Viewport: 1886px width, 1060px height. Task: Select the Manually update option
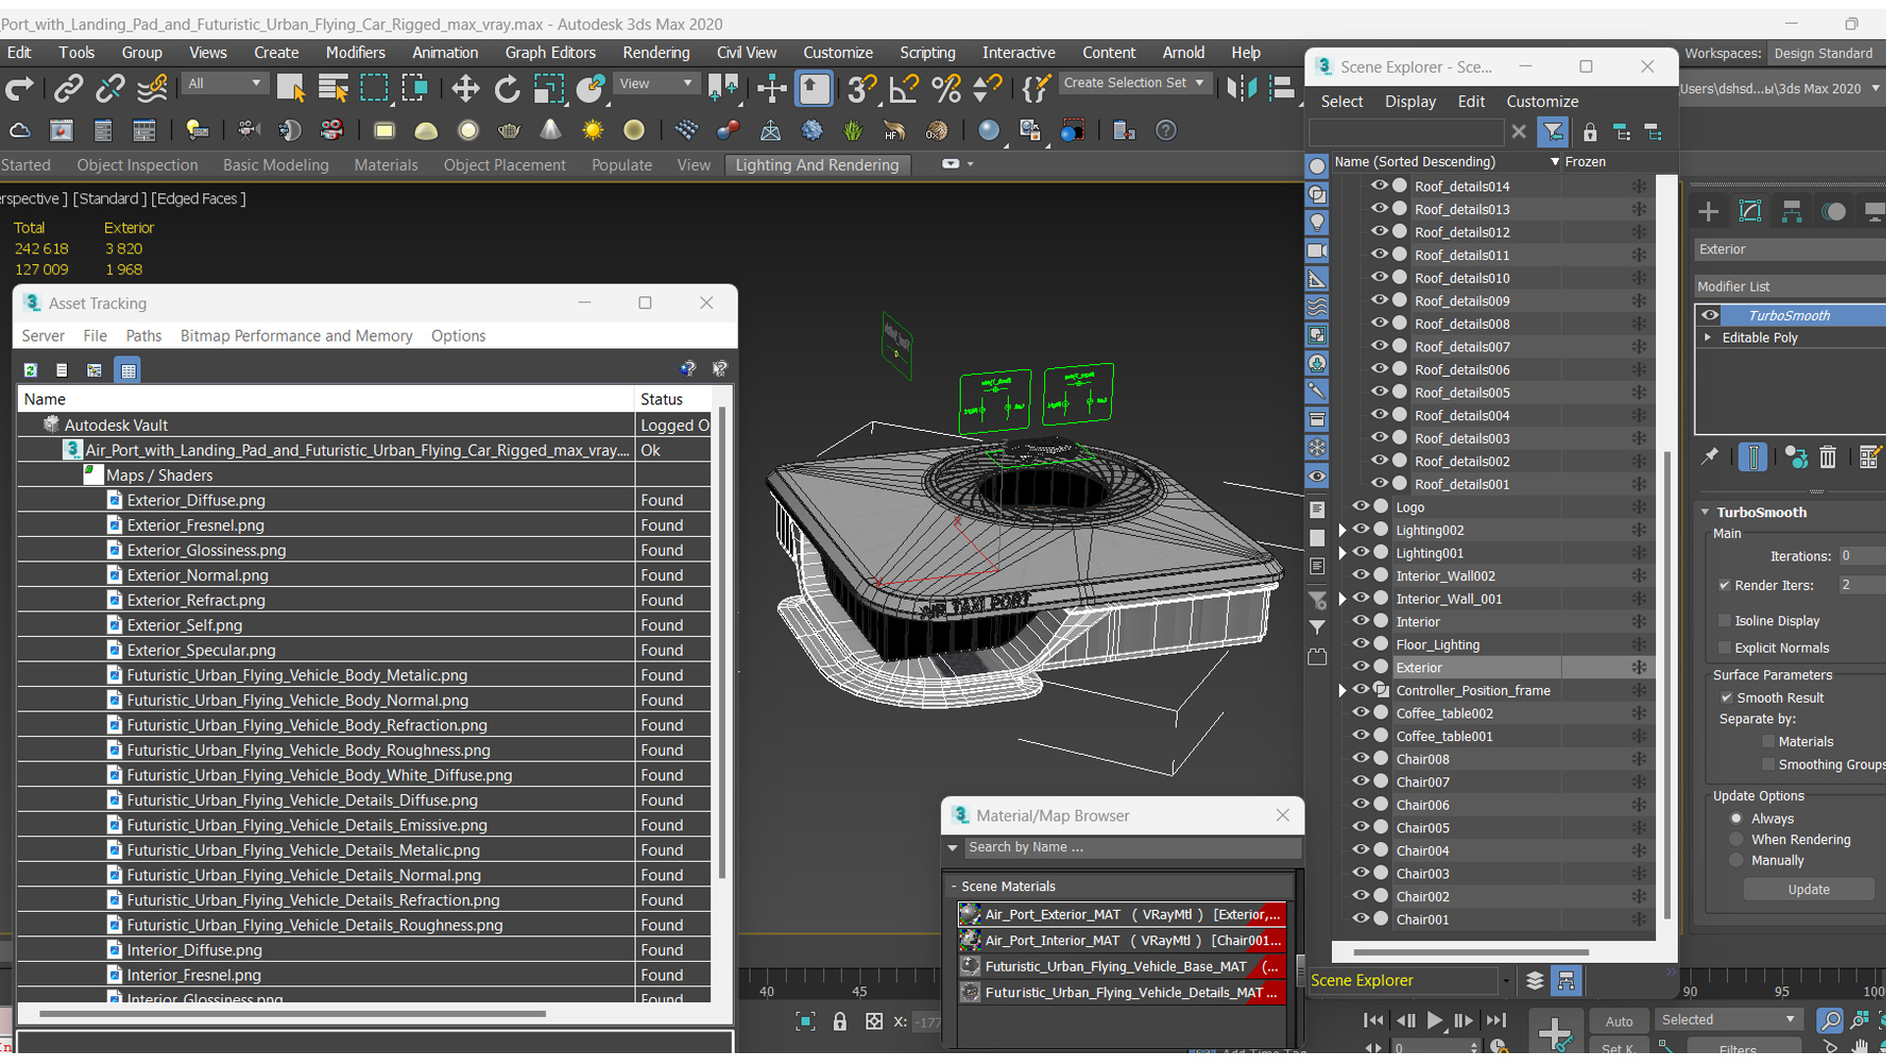point(1737,861)
